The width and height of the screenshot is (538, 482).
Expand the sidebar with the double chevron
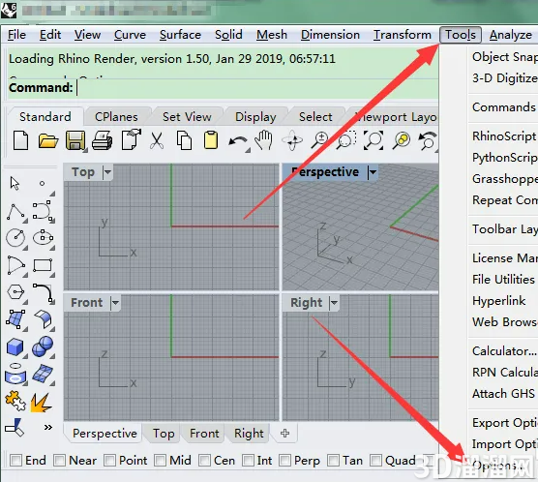(48, 428)
